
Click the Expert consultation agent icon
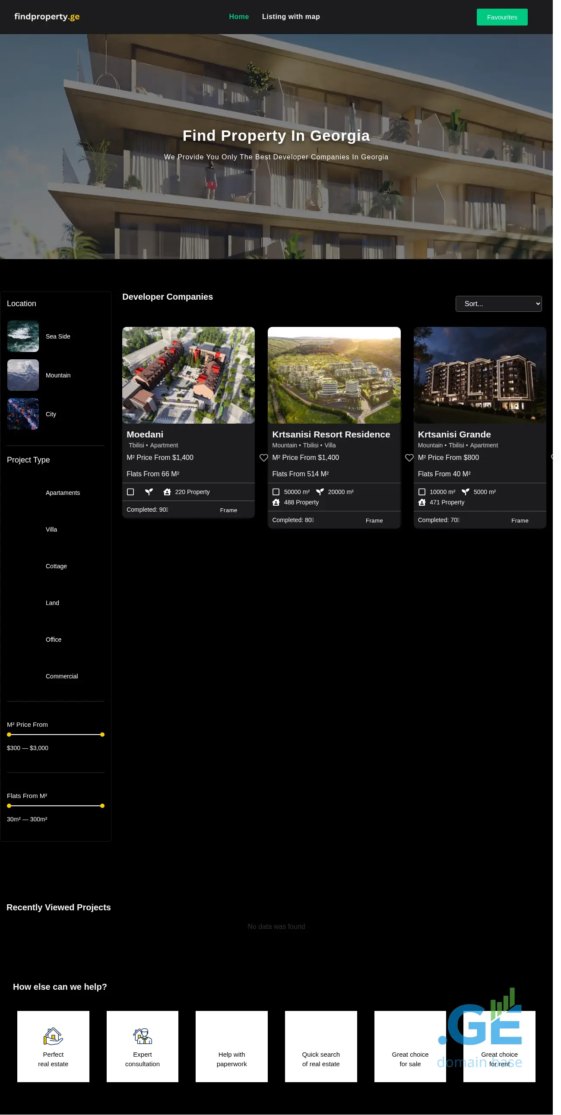point(143,1036)
